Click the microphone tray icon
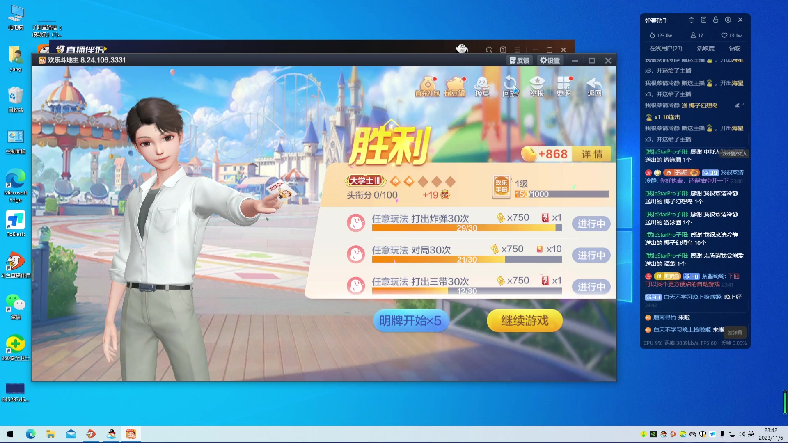 point(722,434)
